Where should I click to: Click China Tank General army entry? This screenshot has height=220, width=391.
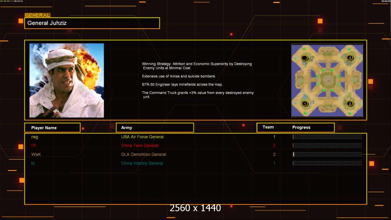click(140, 146)
